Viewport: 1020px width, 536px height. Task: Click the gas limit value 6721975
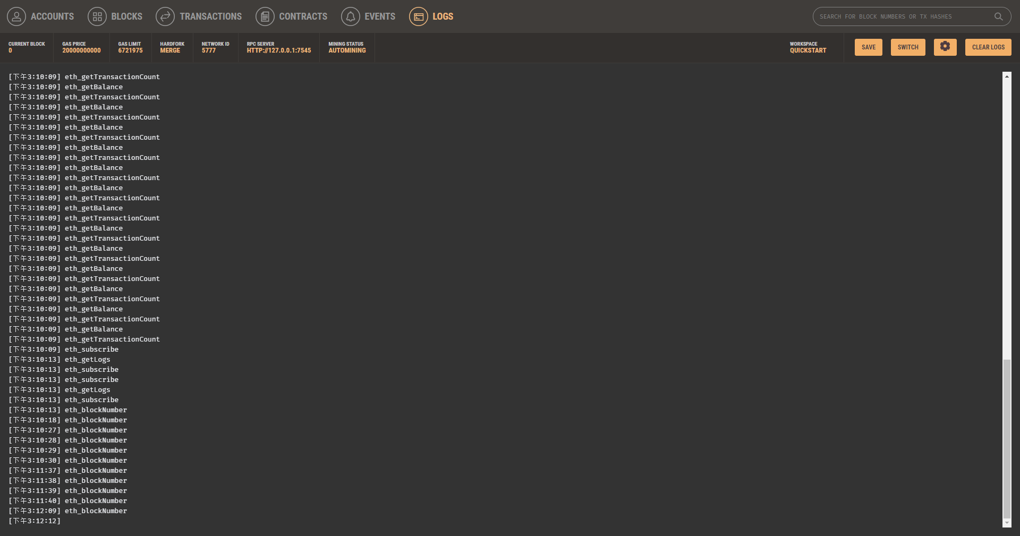click(130, 50)
